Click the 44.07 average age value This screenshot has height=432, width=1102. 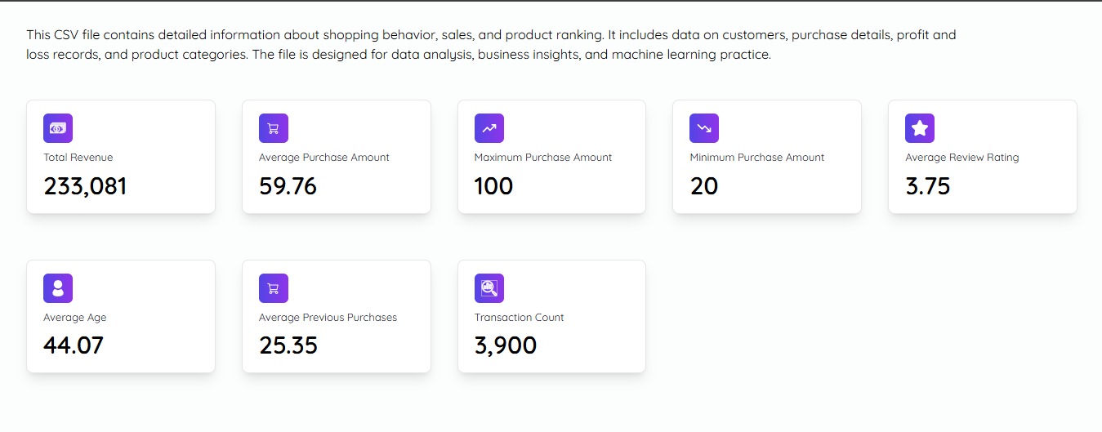click(x=74, y=345)
